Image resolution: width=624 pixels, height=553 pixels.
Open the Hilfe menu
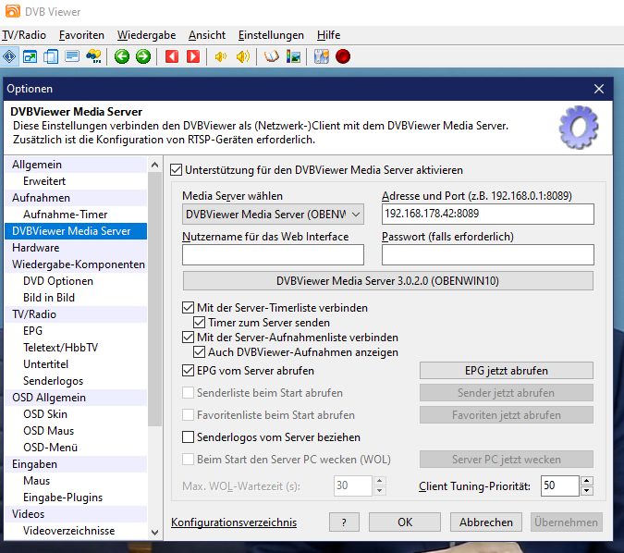pyautogui.click(x=329, y=35)
